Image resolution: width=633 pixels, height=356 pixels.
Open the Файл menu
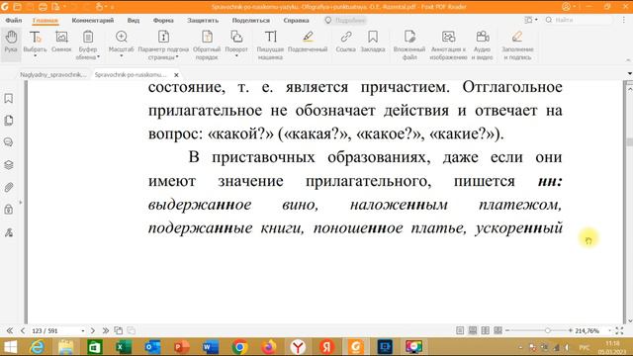pyautogui.click(x=14, y=20)
